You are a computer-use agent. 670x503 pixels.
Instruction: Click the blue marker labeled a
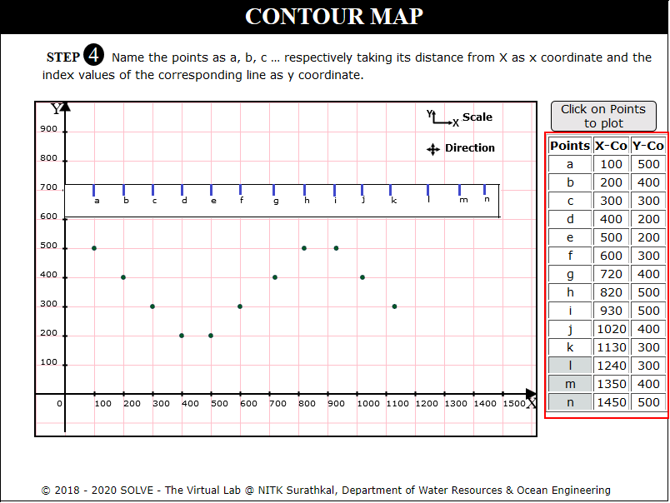(x=94, y=191)
